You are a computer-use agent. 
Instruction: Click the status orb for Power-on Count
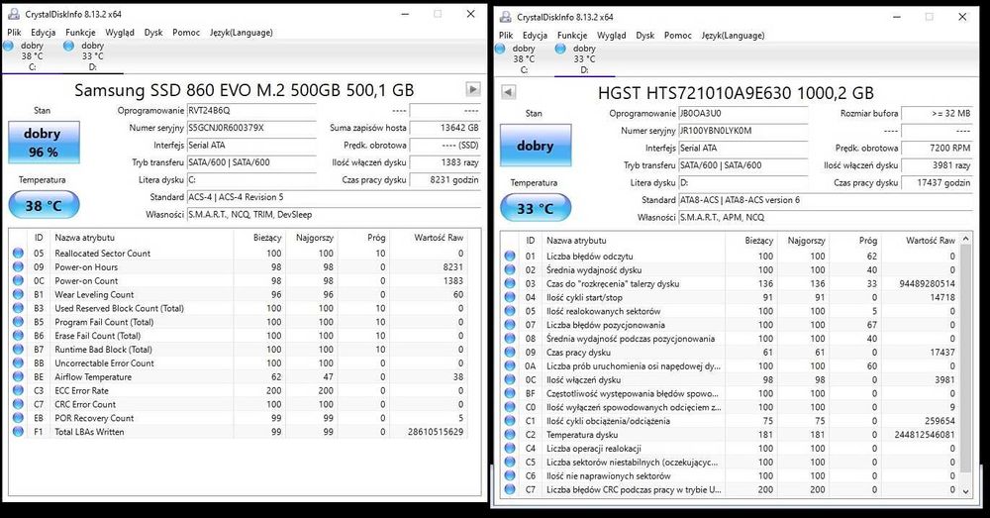point(18,280)
